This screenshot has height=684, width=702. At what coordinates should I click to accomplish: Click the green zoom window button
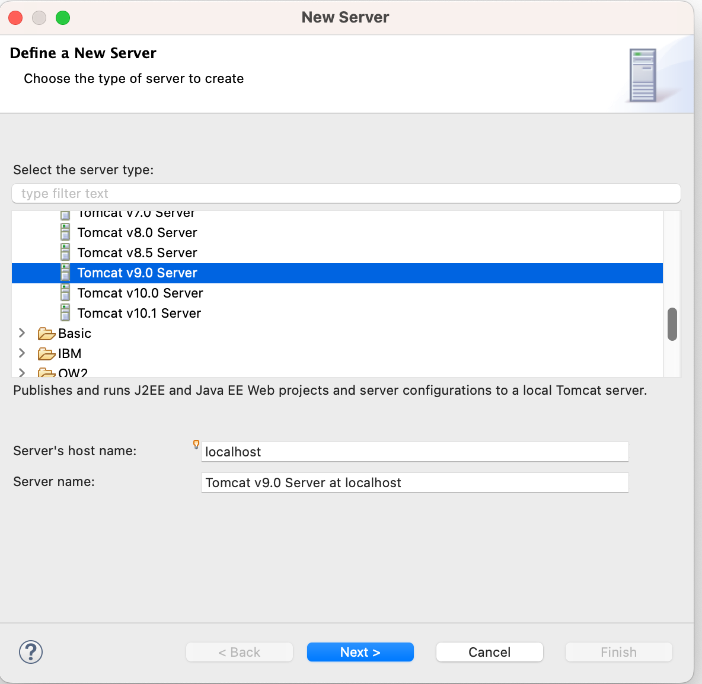[63, 18]
